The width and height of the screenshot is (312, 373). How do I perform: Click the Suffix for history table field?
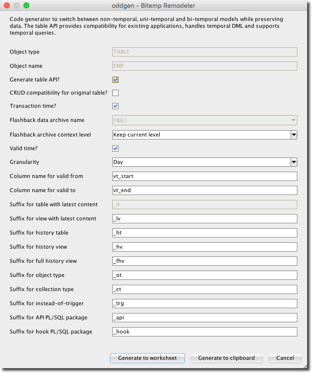point(205,233)
